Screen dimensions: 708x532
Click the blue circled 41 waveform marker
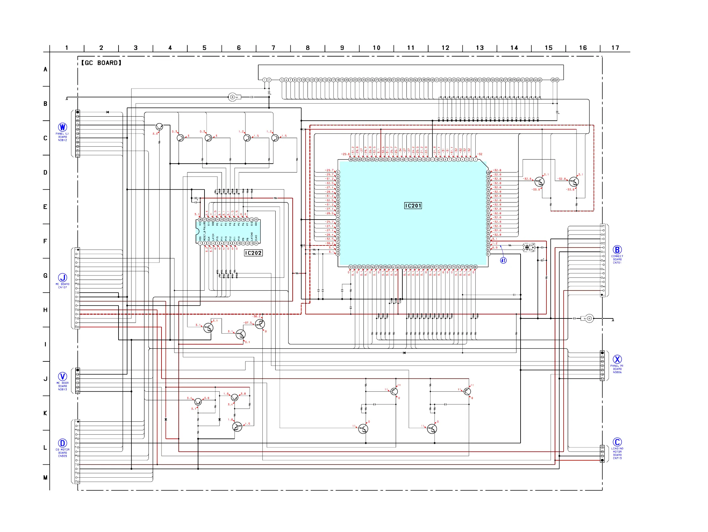503,260
